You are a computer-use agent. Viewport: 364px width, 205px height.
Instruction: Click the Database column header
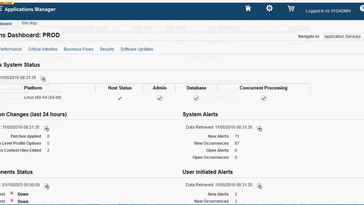(196, 88)
